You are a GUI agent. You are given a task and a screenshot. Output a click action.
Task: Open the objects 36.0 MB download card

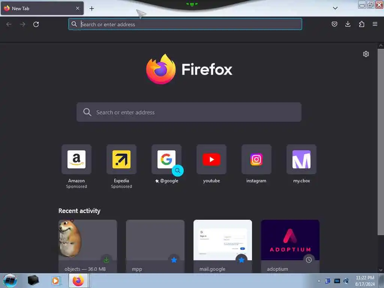(88, 246)
